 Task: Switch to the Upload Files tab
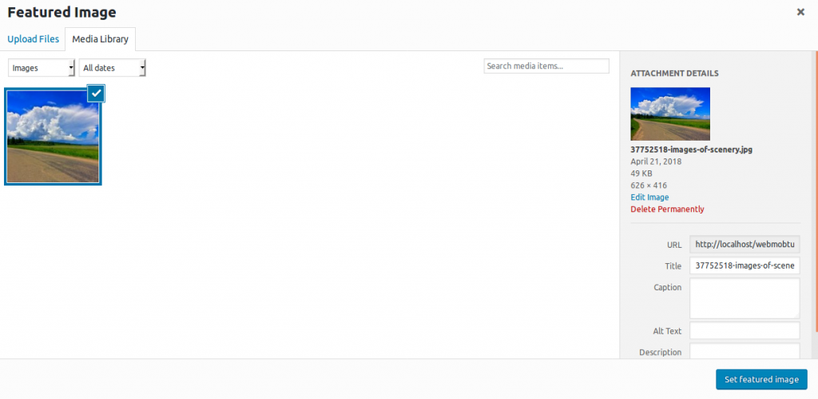pyautogui.click(x=33, y=38)
